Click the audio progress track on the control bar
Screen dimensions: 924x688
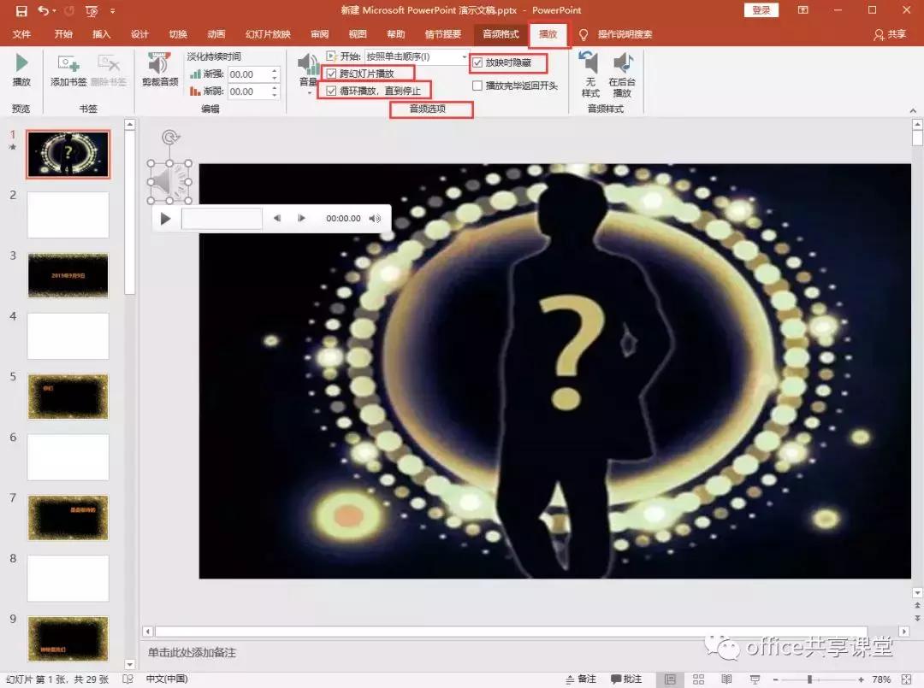click(x=222, y=218)
